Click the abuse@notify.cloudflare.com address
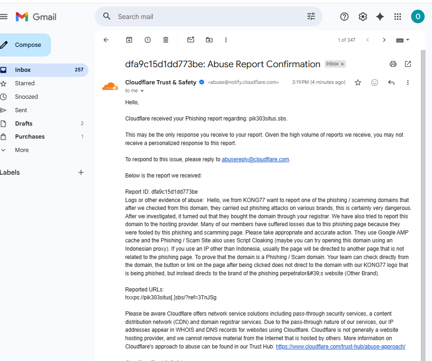The image size is (432, 361). [x=243, y=82]
